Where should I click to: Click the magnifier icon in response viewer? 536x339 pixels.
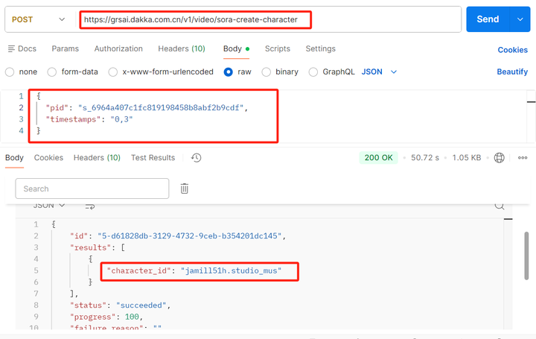(500, 205)
